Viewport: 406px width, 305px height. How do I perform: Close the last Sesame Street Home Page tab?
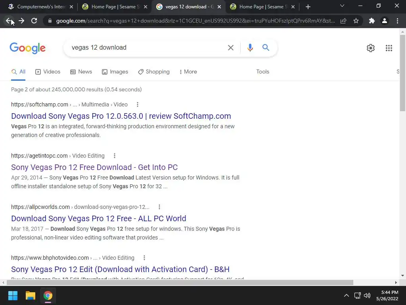click(293, 7)
